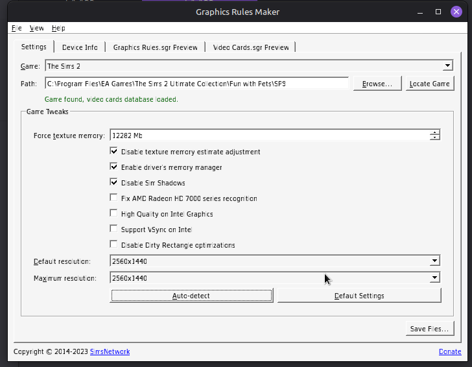Image resolution: width=472 pixels, height=367 pixels.
Task: Open the File menu
Action: coord(17,28)
